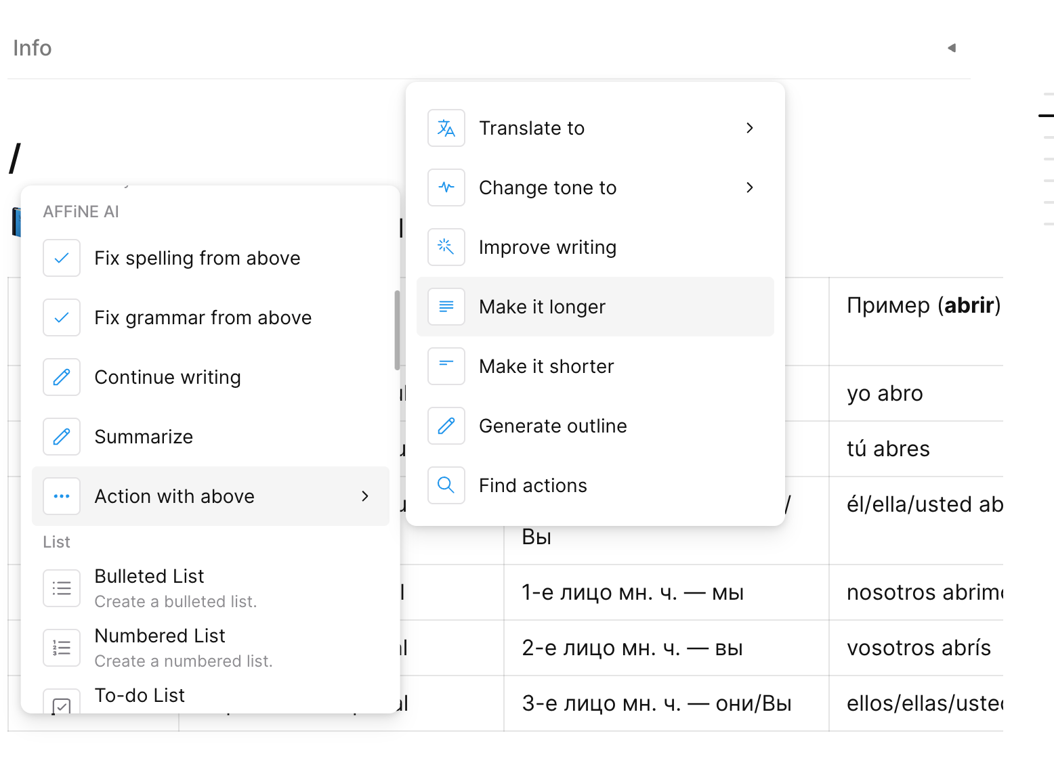The image size is (1054, 773).
Task: Click the yo abro table cell
Action: (x=885, y=393)
